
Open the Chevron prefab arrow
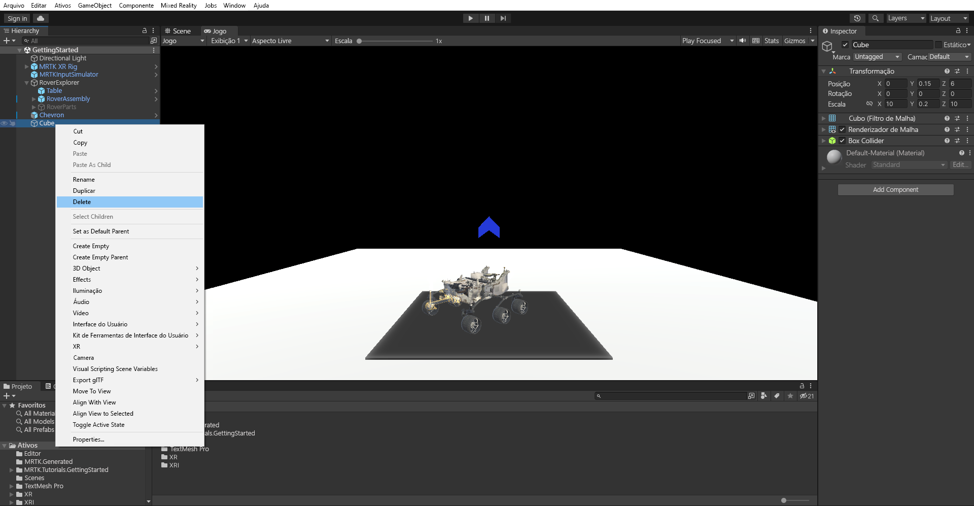[156, 115]
